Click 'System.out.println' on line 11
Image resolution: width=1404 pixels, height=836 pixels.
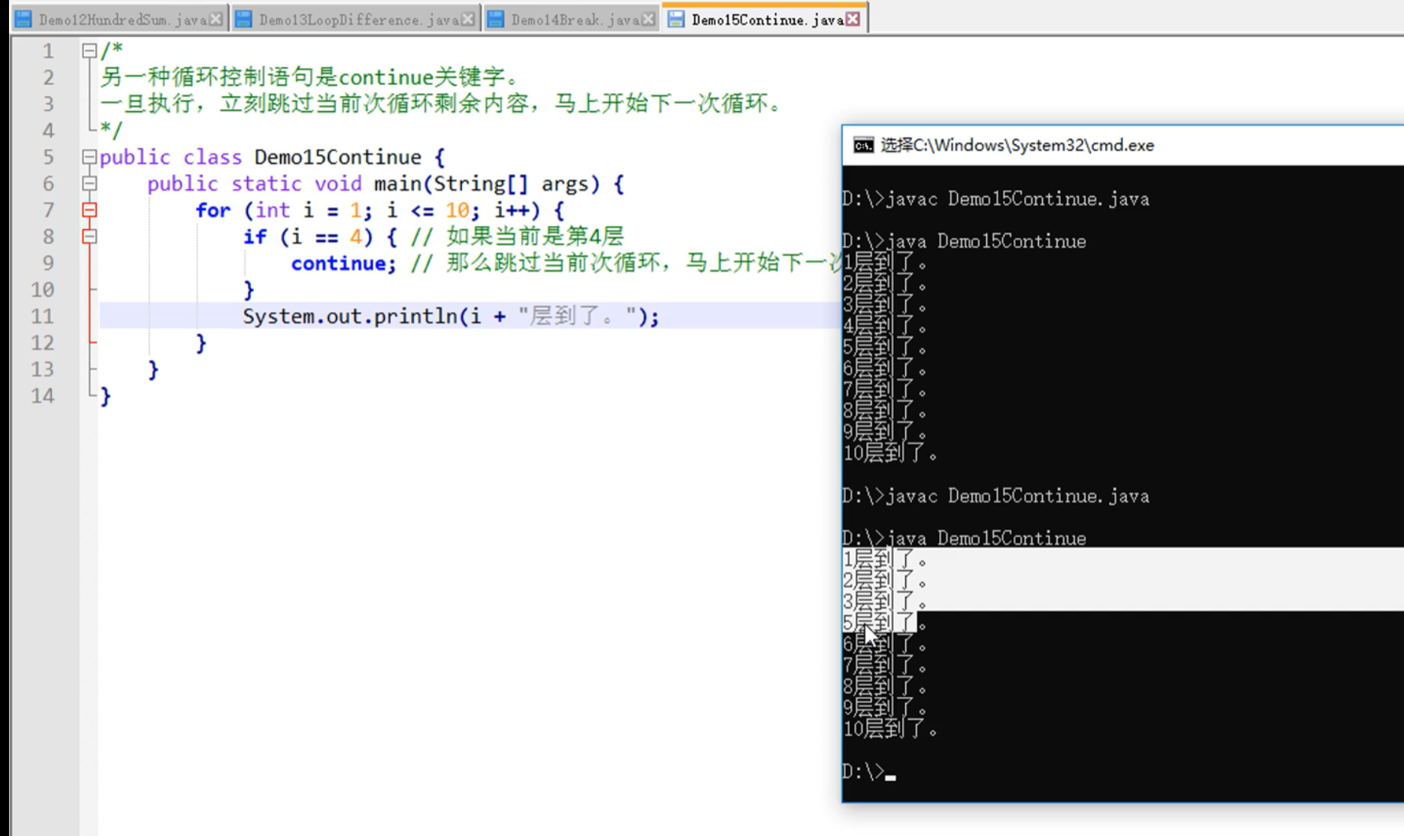(x=350, y=316)
